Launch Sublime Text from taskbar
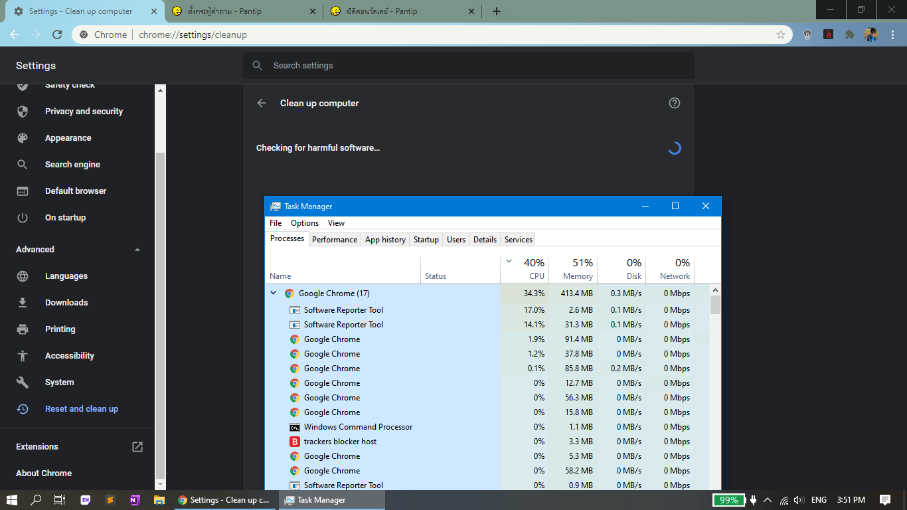This screenshot has height=510, width=907. click(110, 500)
